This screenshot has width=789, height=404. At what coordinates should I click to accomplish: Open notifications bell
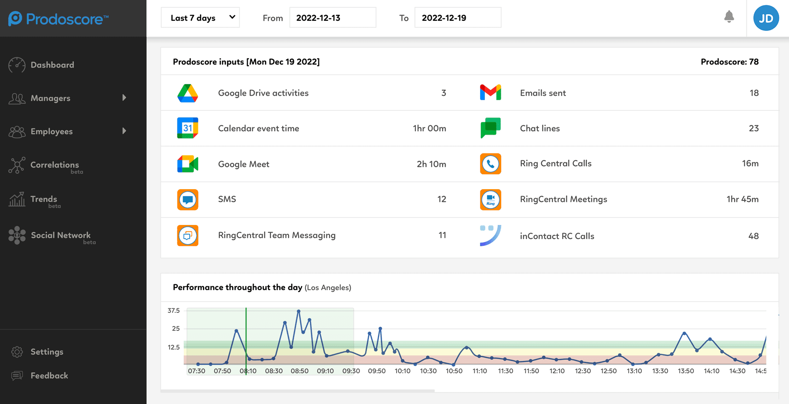pos(729,17)
